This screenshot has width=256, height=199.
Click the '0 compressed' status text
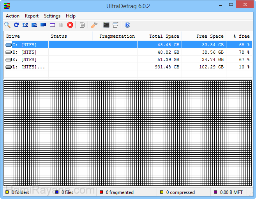[x=180, y=192]
